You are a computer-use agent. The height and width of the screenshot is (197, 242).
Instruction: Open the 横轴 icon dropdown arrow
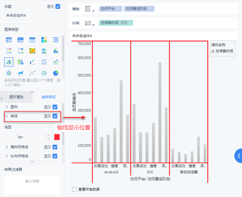(x=93, y=11)
